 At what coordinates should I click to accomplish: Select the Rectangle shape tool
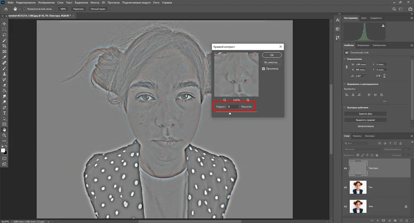pos(4,124)
